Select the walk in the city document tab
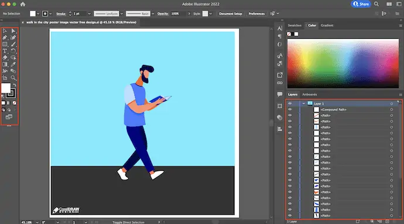This screenshot has width=404, height=224. click(81, 22)
